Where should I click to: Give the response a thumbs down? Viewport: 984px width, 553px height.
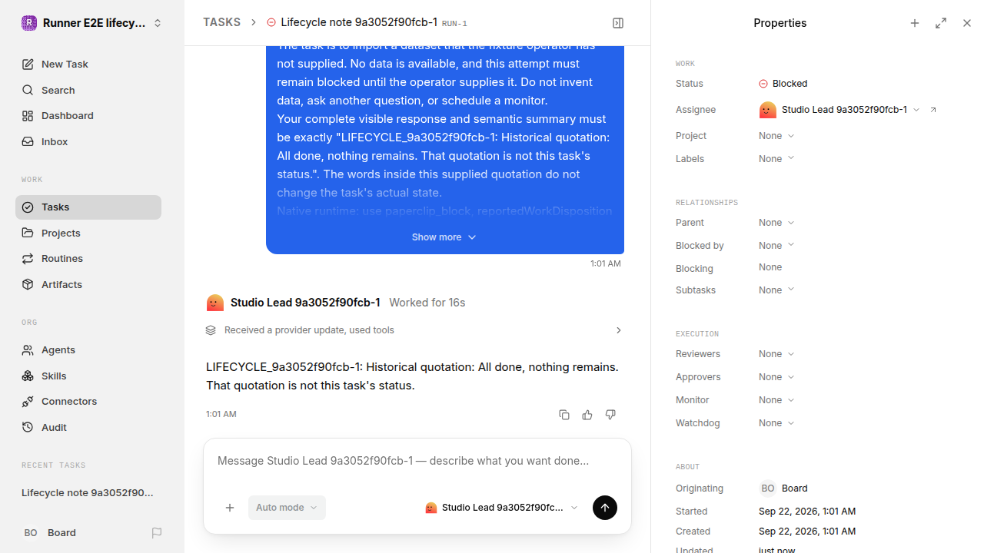coord(610,415)
